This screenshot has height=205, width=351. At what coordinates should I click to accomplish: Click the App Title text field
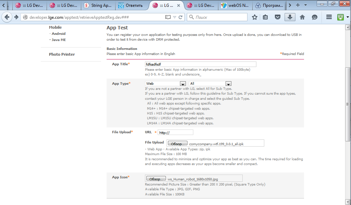[x=201, y=64]
